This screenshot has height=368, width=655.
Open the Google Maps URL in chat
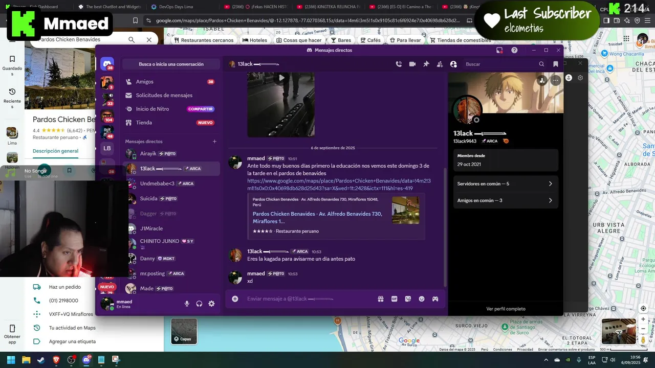339,185
